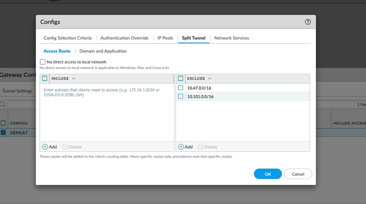Image resolution: width=366 pixels, height=204 pixels.
Task: Click the 10.47.0.0/16 exclude entry
Action: pos(199,88)
